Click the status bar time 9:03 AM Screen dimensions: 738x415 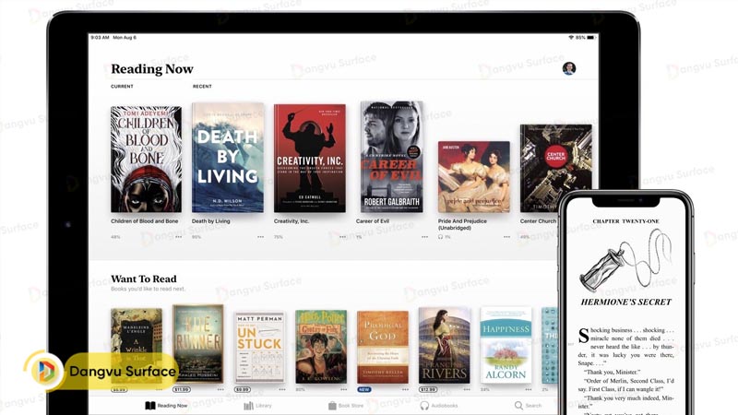100,37
